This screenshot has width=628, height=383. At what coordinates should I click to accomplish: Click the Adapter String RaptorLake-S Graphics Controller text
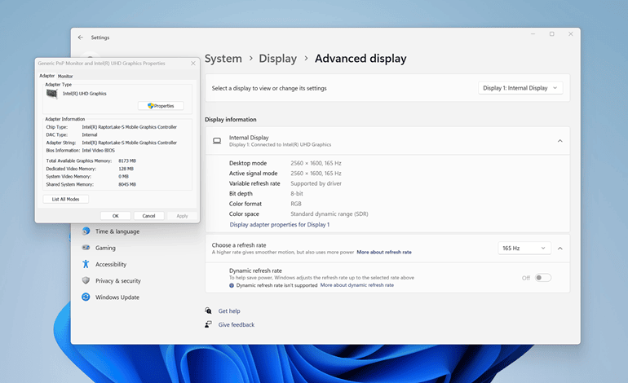click(x=130, y=143)
